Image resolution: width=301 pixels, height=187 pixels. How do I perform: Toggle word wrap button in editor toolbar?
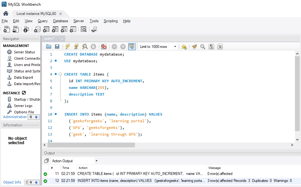[x=220, y=47]
